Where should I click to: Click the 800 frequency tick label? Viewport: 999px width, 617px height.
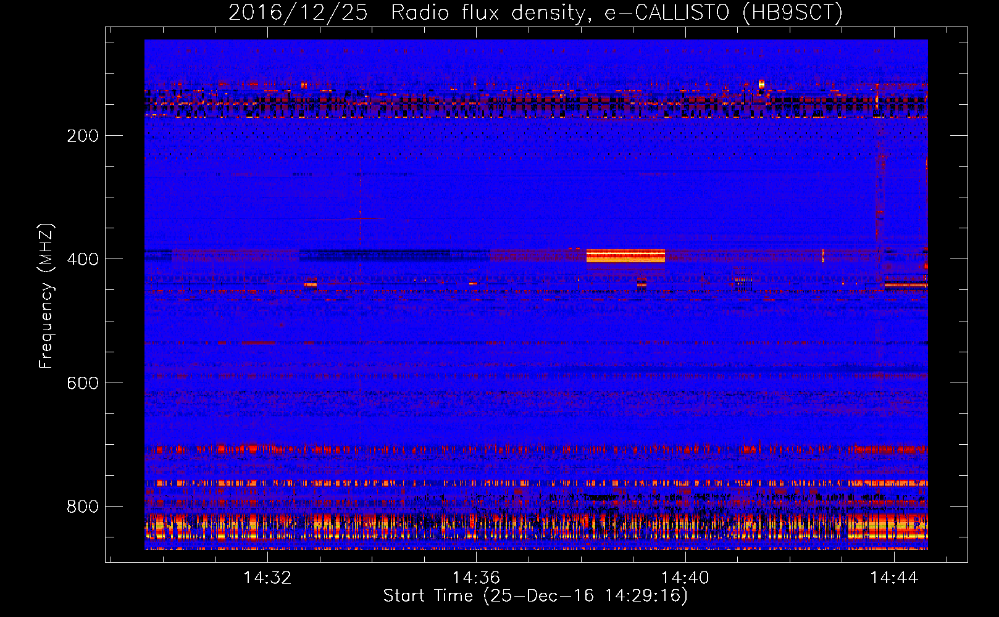(83, 507)
